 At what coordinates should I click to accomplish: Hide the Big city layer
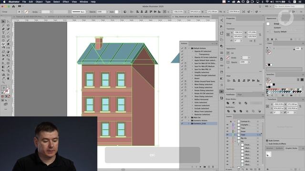[x=227, y=138]
